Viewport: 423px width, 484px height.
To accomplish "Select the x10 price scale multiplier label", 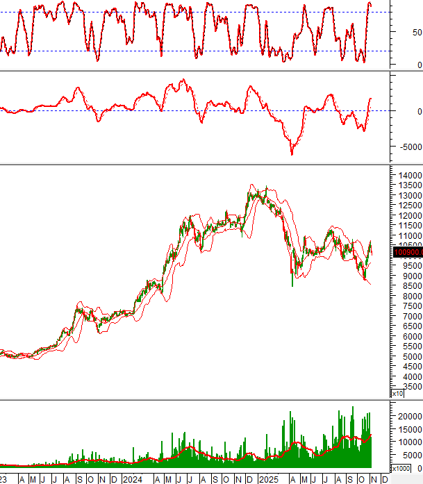I will (x=398, y=394).
